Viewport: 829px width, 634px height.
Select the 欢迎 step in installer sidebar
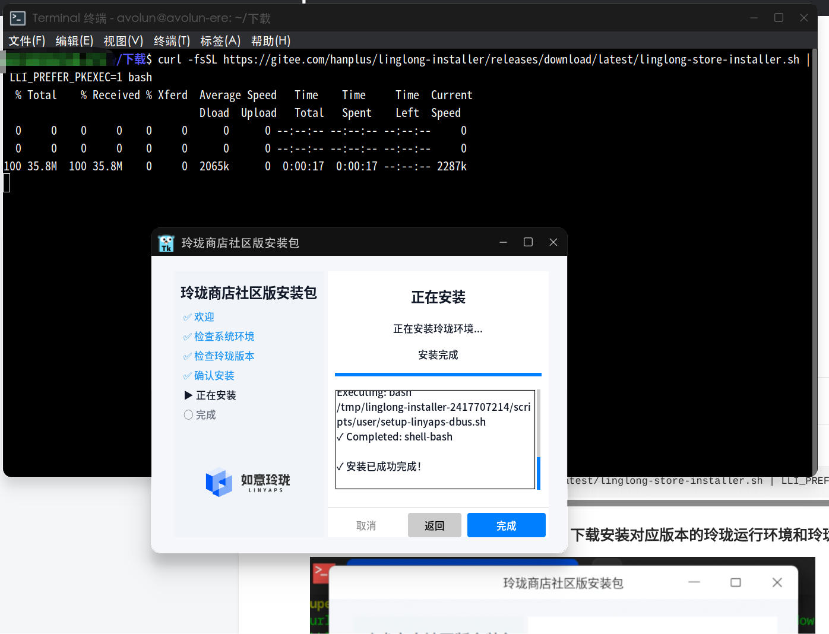[204, 318]
